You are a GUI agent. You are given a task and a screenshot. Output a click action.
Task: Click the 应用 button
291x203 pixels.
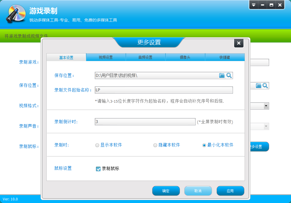pyautogui.click(x=230, y=191)
